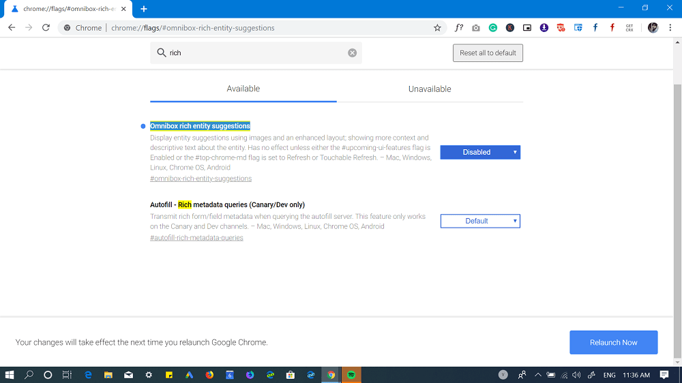The image size is (682, 383).
Task: Open the blue calendar '6' taskbar icon
Action: [230, 375]
